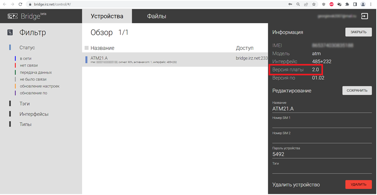Open browser extensions puzzle icon
This screenshot has height=195, width=377.
347,4
